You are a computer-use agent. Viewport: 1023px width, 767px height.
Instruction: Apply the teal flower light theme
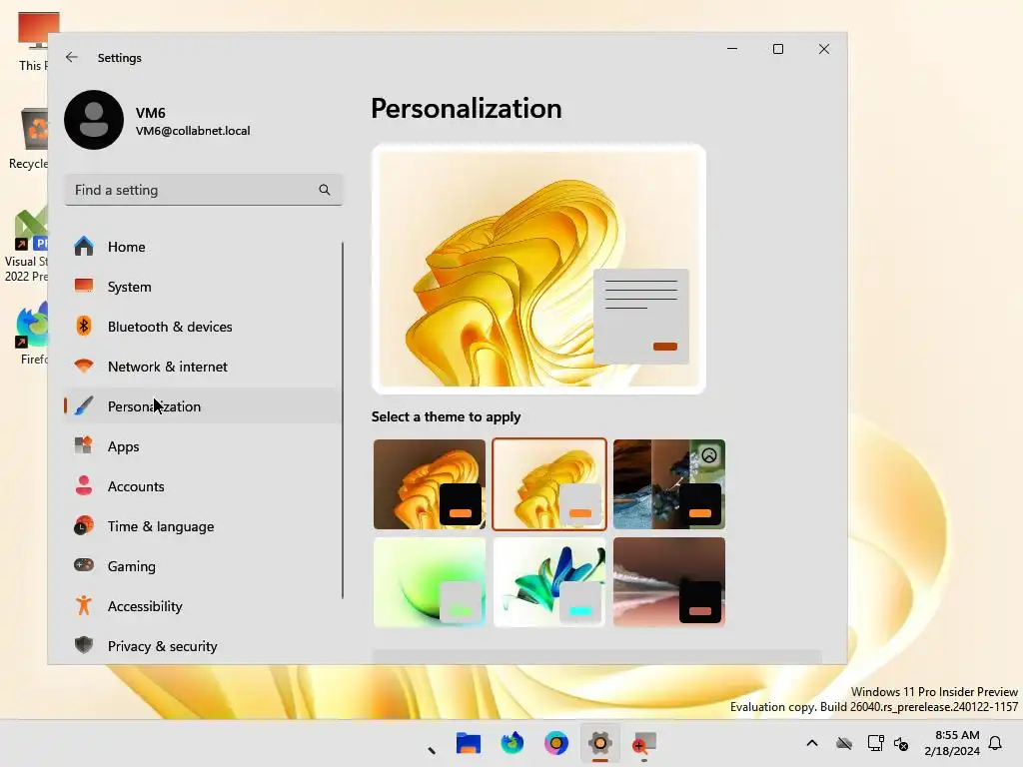coord(549,582)
